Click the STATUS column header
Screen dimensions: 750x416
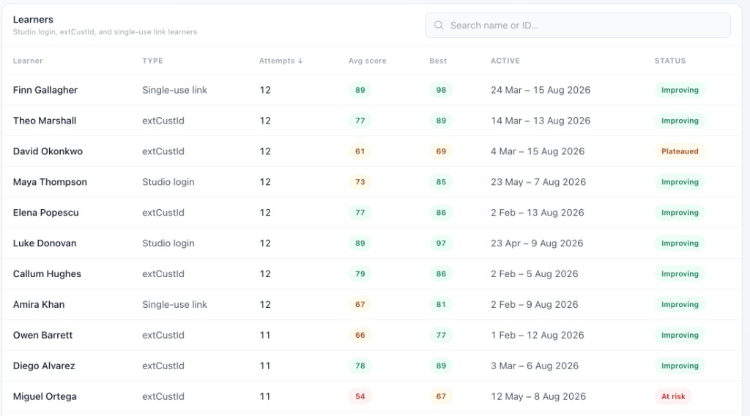coord(670,61)
